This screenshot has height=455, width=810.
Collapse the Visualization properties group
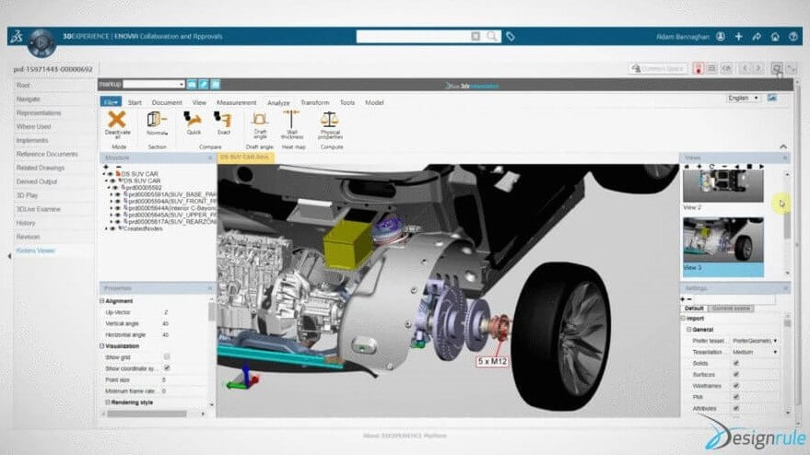pos(101,346)
